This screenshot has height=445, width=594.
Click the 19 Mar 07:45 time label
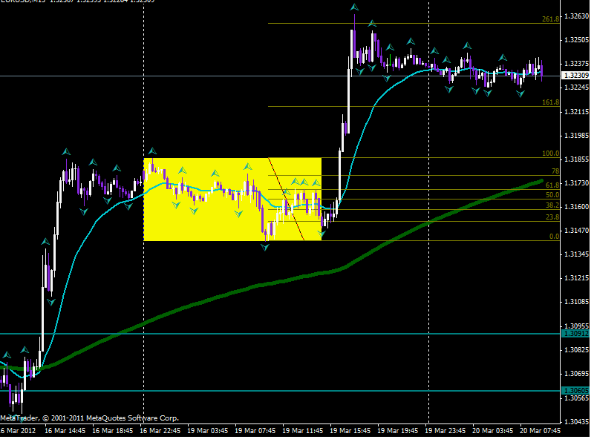point(255,431)
